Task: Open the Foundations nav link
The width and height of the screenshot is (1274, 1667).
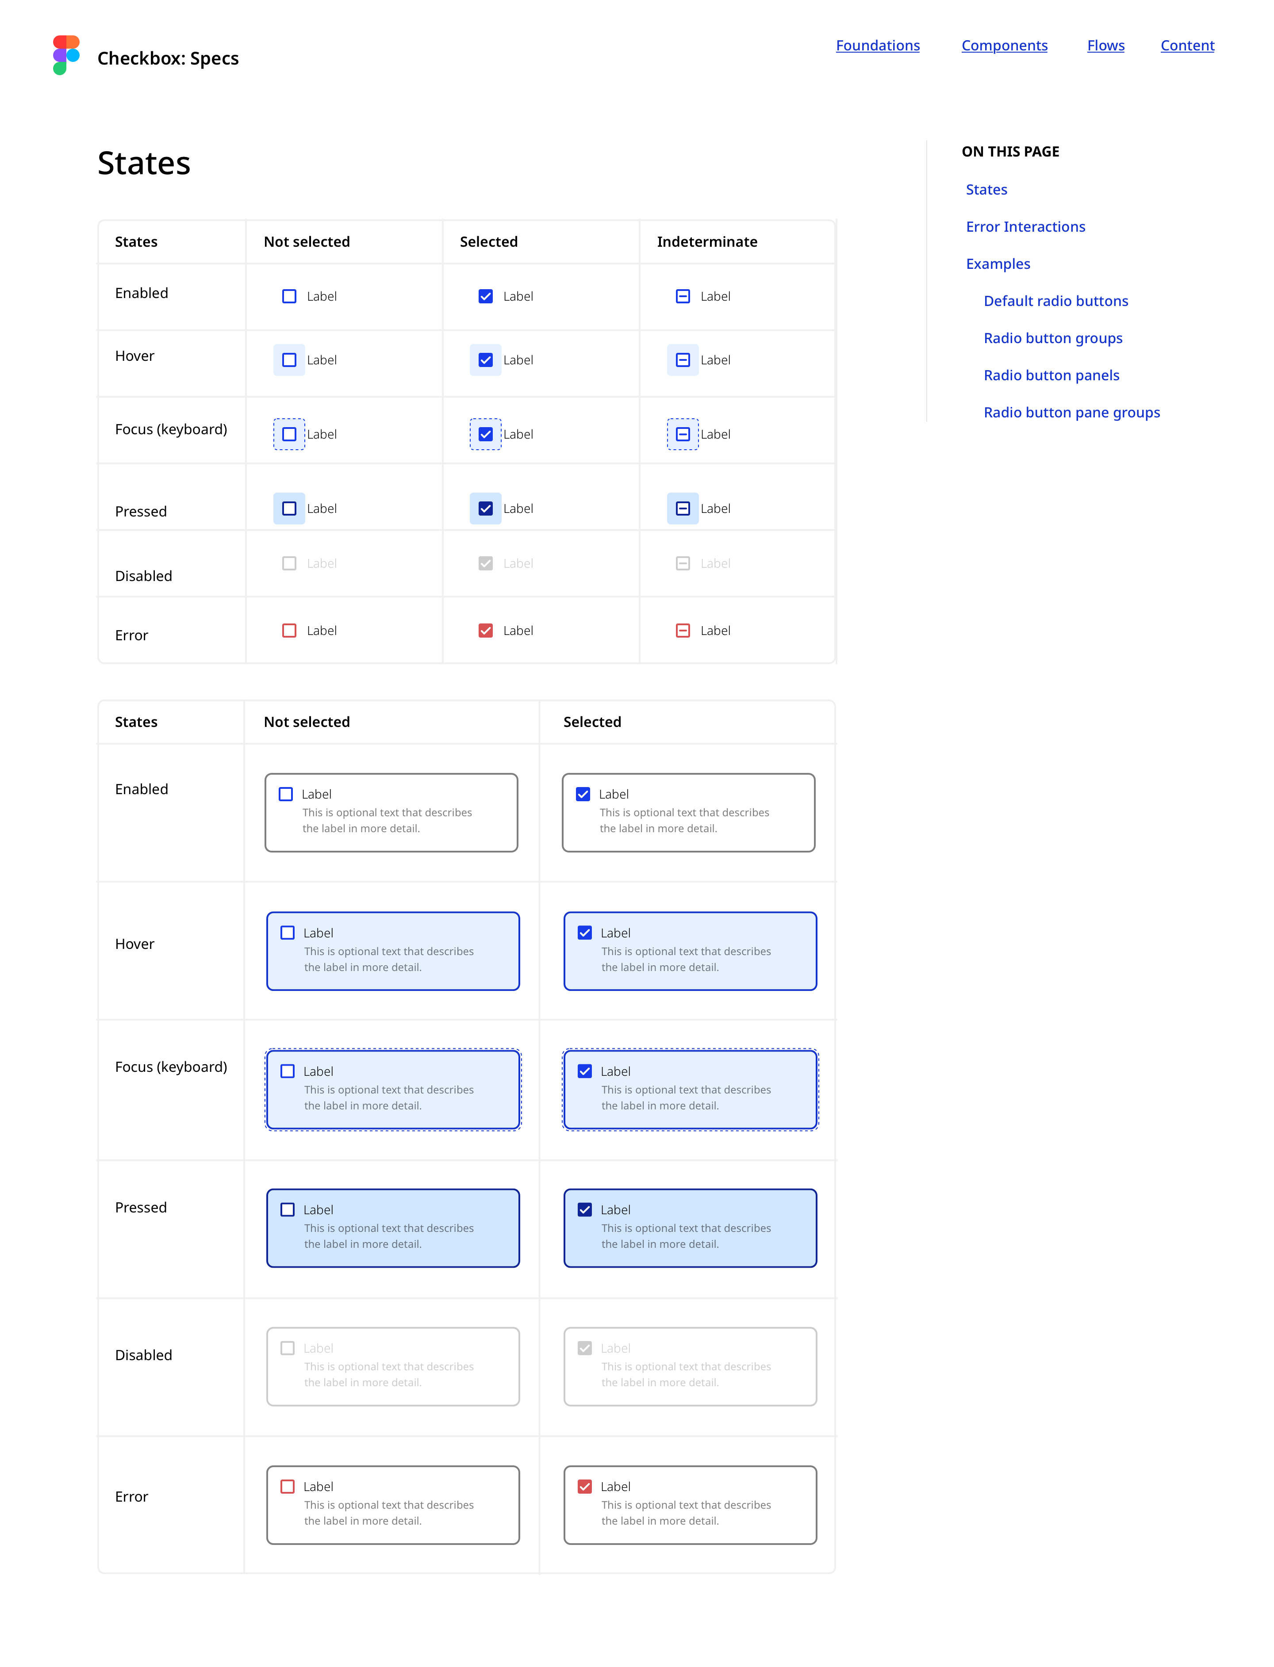Action: click(877, 46)
